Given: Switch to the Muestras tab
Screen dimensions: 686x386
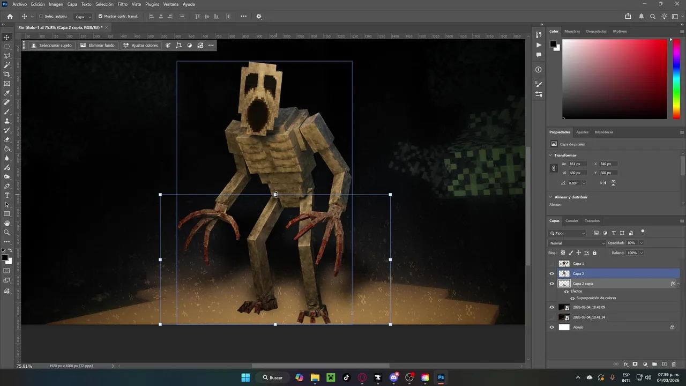Looking at the screenshot, I should click(x=572, y=31).
